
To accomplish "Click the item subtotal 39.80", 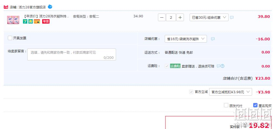I will click(x=264, y=17).
